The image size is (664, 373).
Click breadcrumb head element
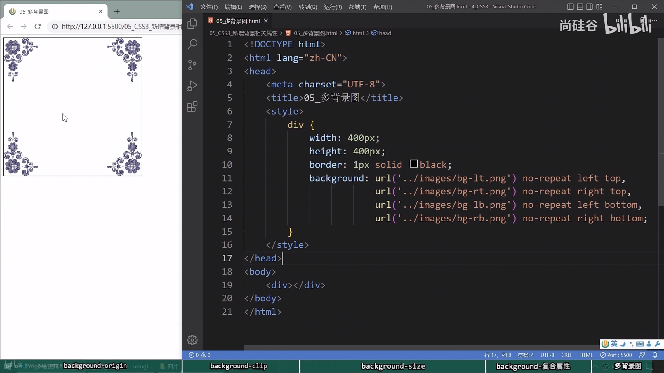coord(381,33)
